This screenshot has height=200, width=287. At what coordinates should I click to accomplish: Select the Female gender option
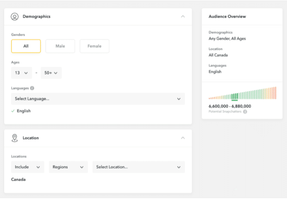click(x=94, y=46)
